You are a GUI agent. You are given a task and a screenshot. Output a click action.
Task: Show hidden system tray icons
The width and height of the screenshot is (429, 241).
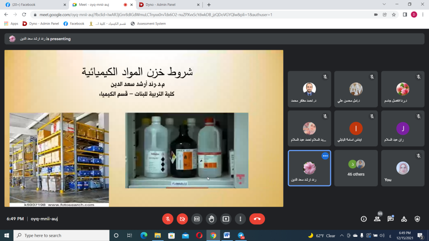click(342, 236)
